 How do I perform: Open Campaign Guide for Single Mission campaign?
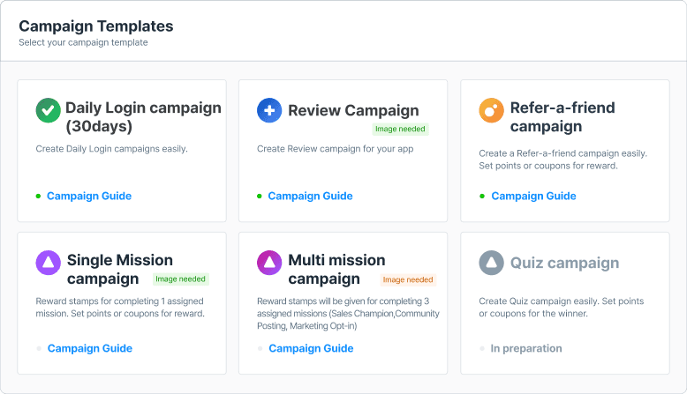pyautogui.click(x=89, y=348)
